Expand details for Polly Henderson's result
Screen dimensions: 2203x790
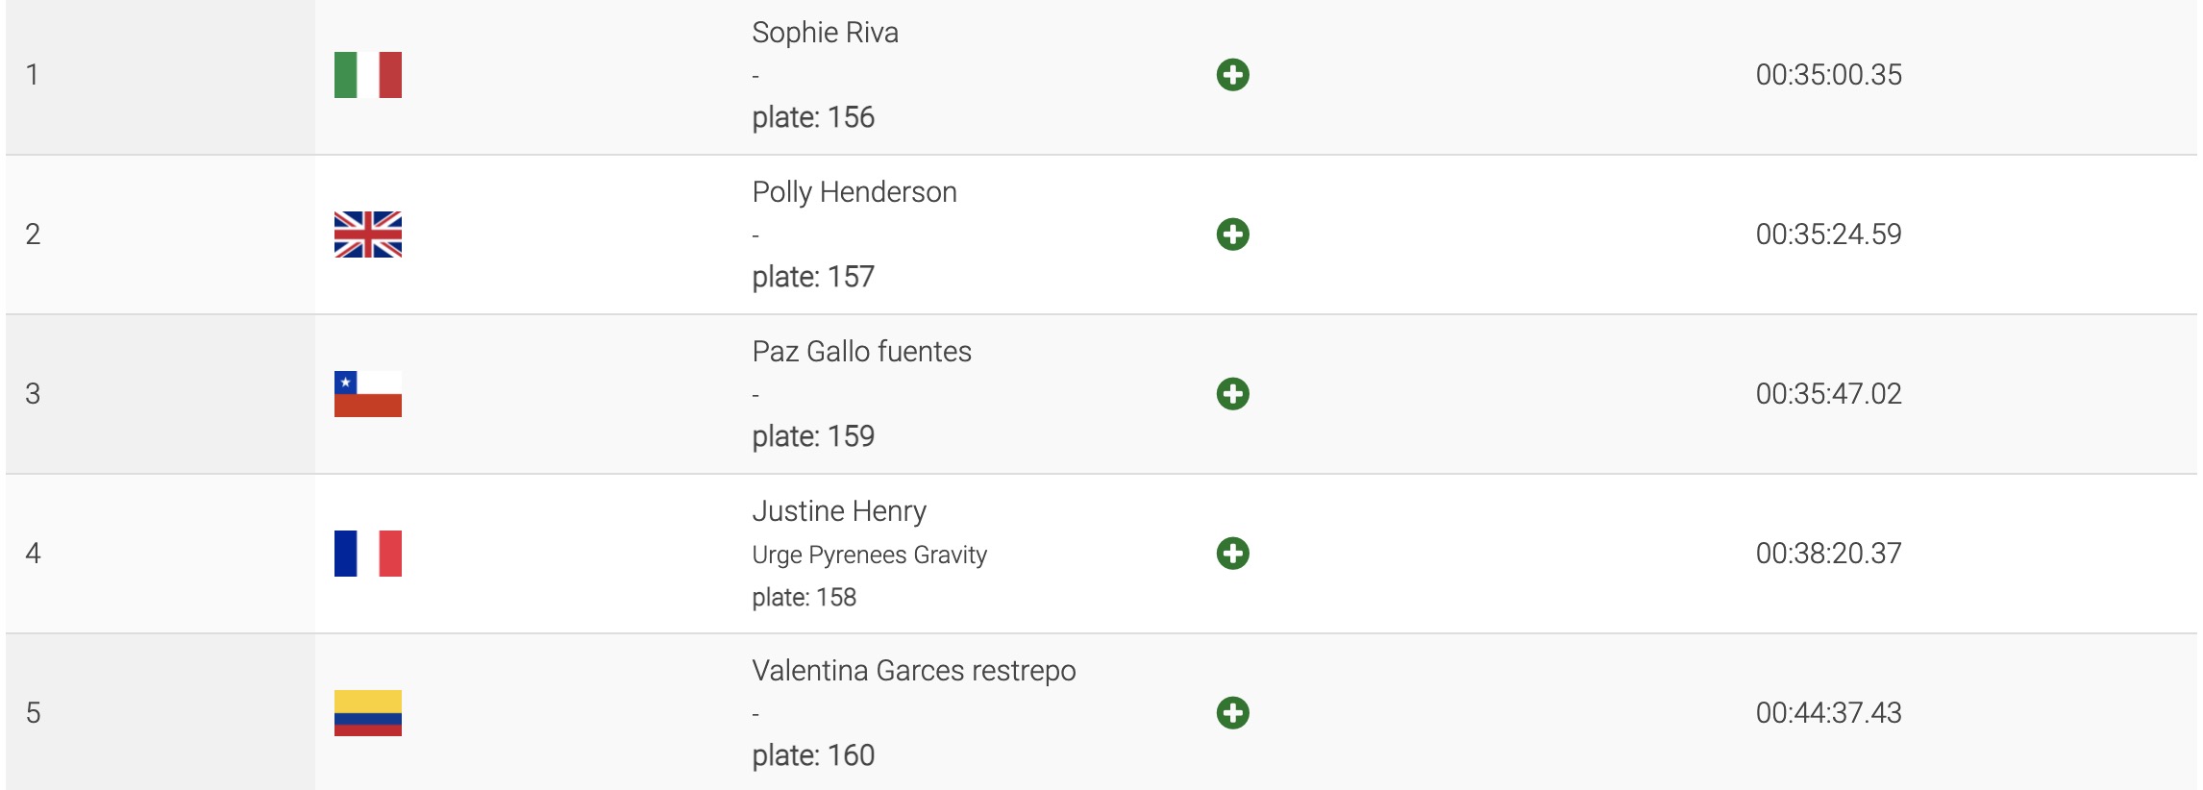coord(1232,235)
